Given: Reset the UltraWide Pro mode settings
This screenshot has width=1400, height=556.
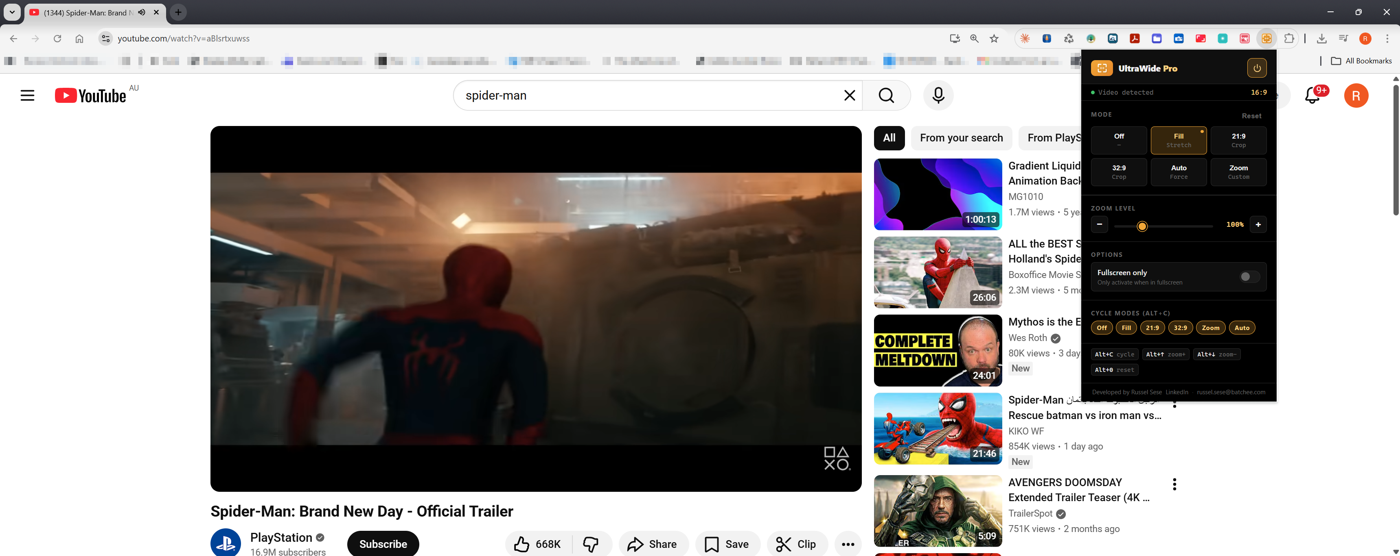Looking at the screenshot, I should (x=1252, y=115).
